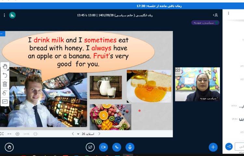This screenshot has height=156, width=244.
Task: Toggle the webcam sharing button
Action: 103,147
